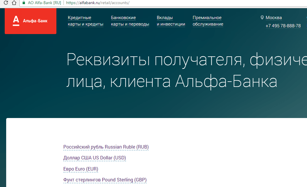Expand Фунт стерлингов Pound Sterling (GBP) details
The image size is (307, 187).
[x=105, y=180]
